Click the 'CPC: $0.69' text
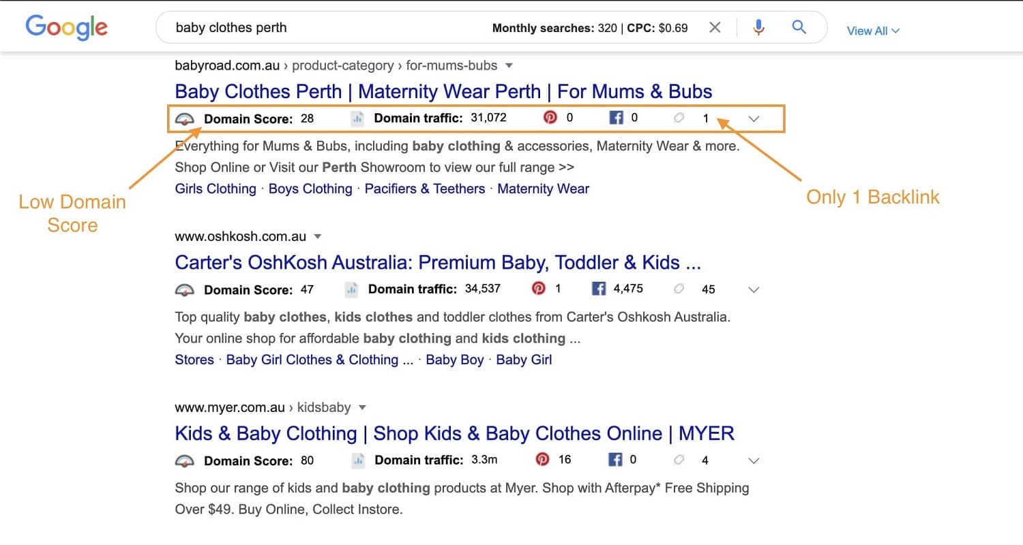 pos(657,29)
